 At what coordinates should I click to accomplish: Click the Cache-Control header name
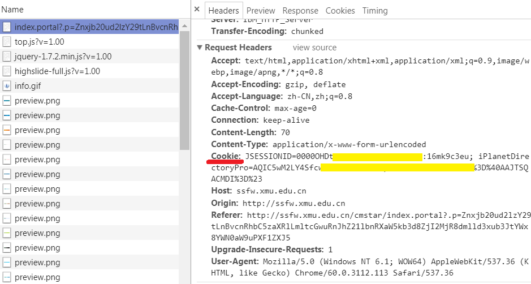(240, 108)
